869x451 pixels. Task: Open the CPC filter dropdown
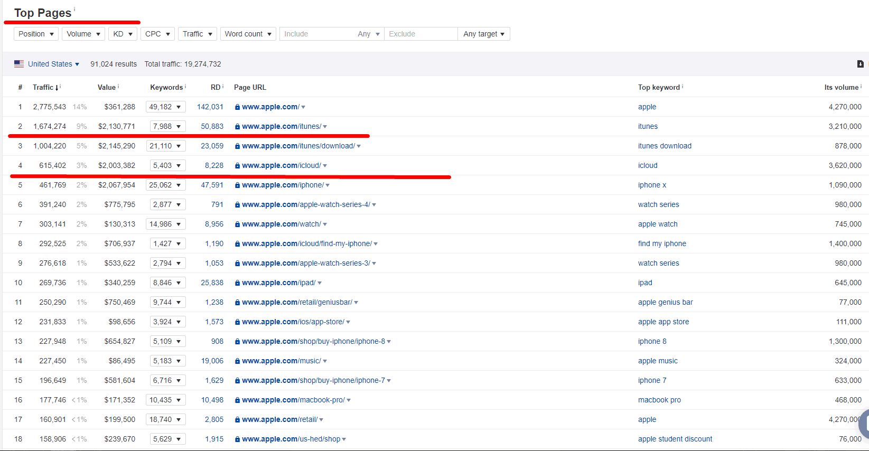[x=157, y=34]
